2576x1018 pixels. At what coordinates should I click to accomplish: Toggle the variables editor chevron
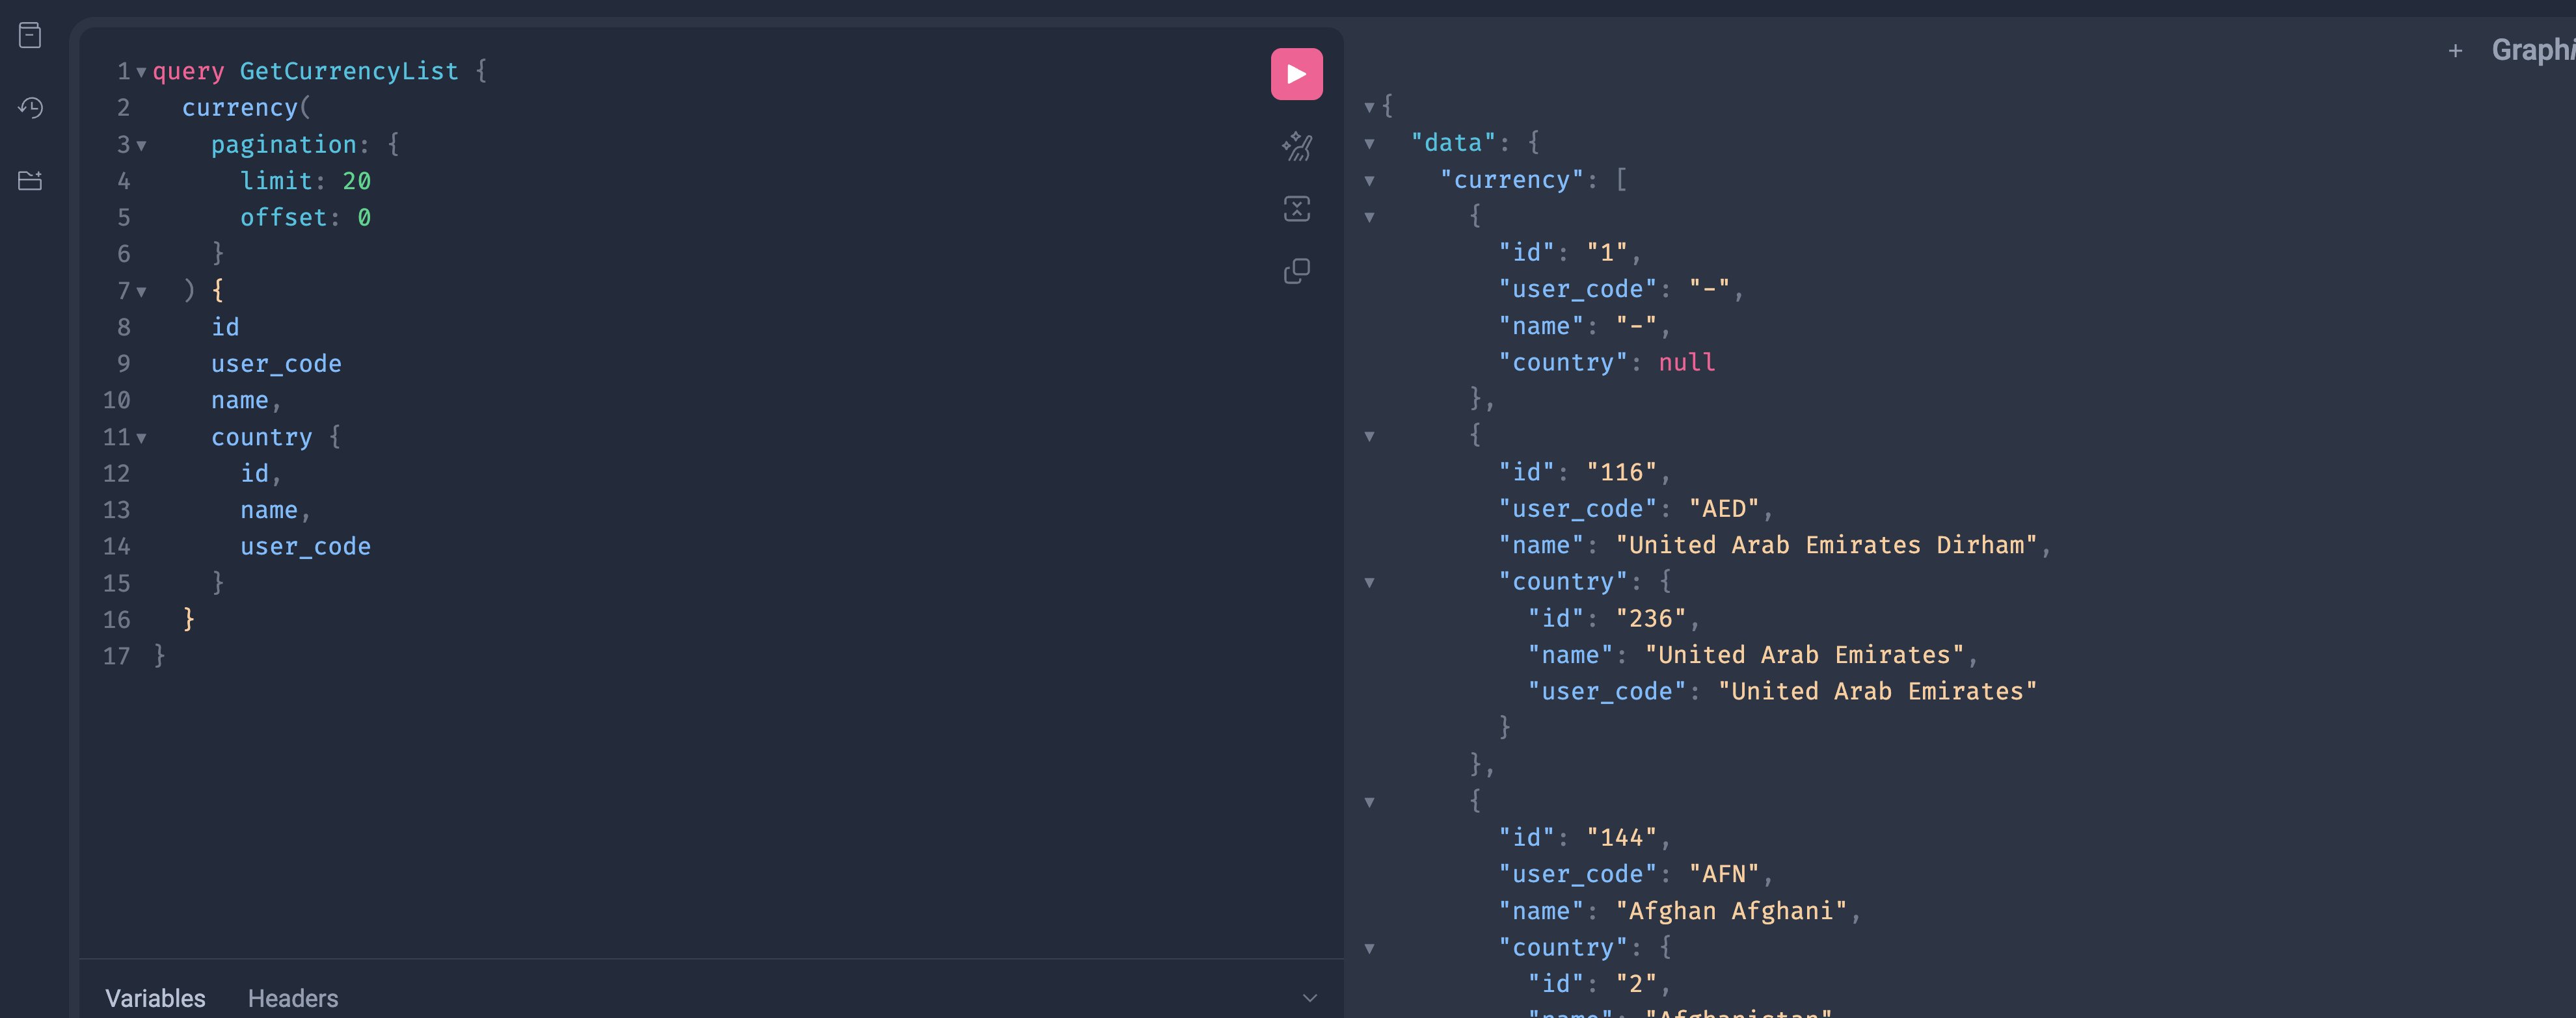coord(1309,997)
